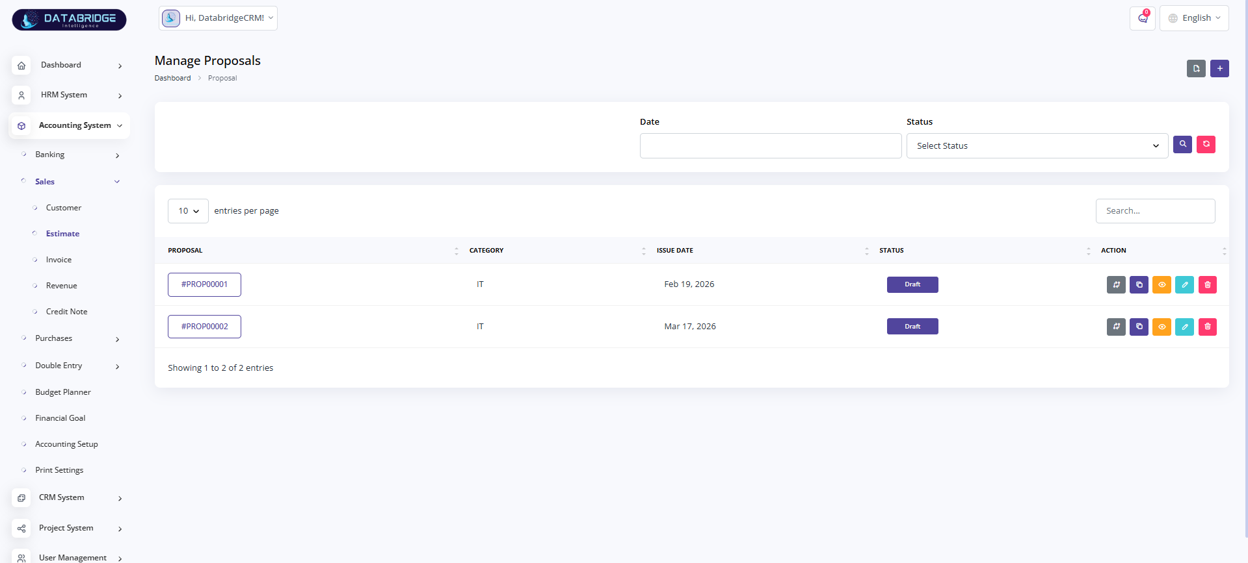Focus the table Search... input field
Screen dimensions: 1248x563
click(x=1156, y=211)
